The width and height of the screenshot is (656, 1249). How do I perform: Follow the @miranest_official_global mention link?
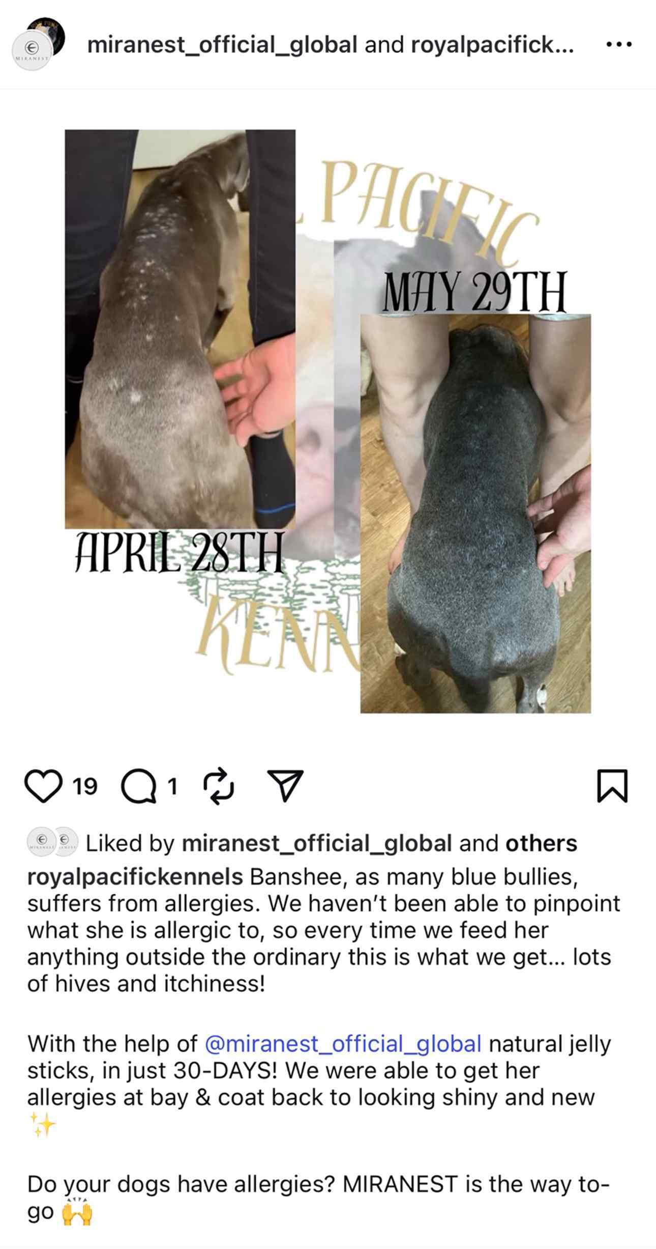pyautogui.click(x=343, y=1044)
